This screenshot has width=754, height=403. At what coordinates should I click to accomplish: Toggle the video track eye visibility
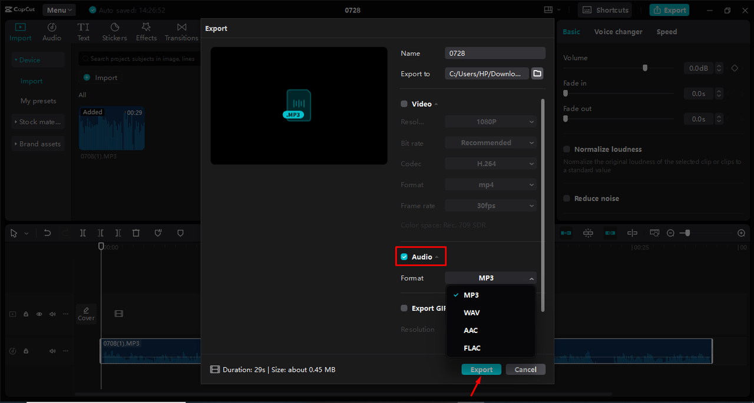(x=39, y=314)
